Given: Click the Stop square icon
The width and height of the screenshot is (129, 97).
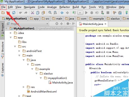Looking at the screenshot, I should coord(108,13).
